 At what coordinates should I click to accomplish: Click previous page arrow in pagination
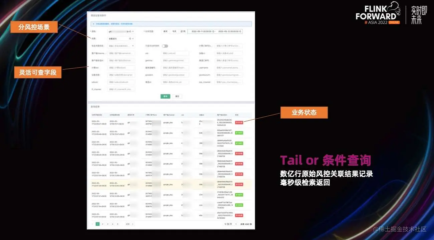92,224
